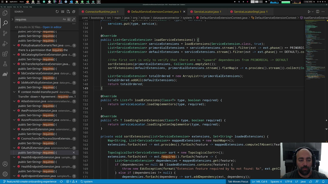Collapse all search results
The width and height of the screenshot is (328, 184).
pos(74,12)
